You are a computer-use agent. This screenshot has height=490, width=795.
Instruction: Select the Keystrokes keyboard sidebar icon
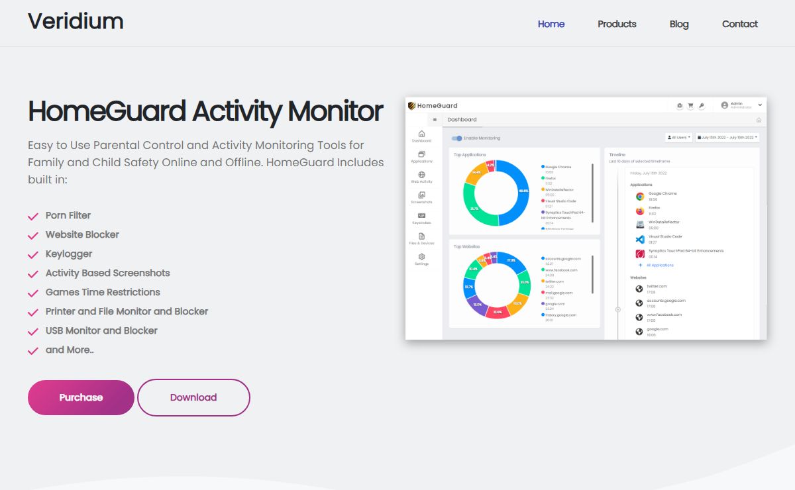[421, 216]
